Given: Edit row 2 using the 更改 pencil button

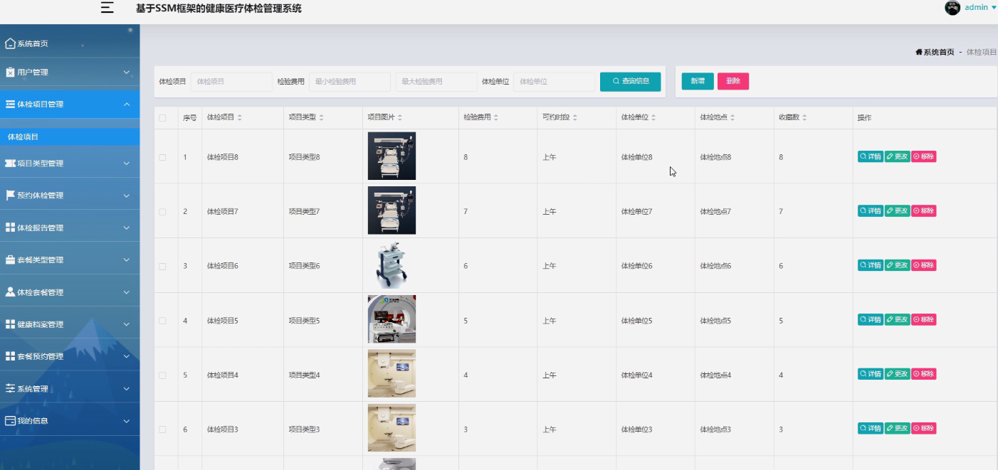Looking at the screenshot, I should [897, 210].
